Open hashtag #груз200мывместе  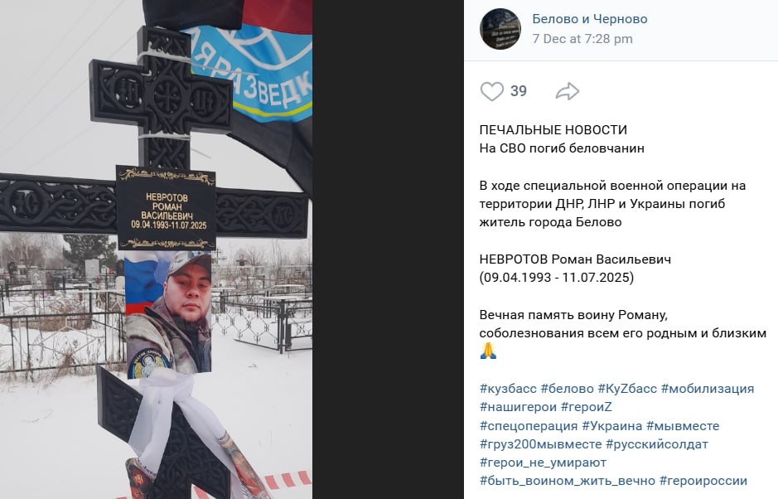(x=541, y=444)
